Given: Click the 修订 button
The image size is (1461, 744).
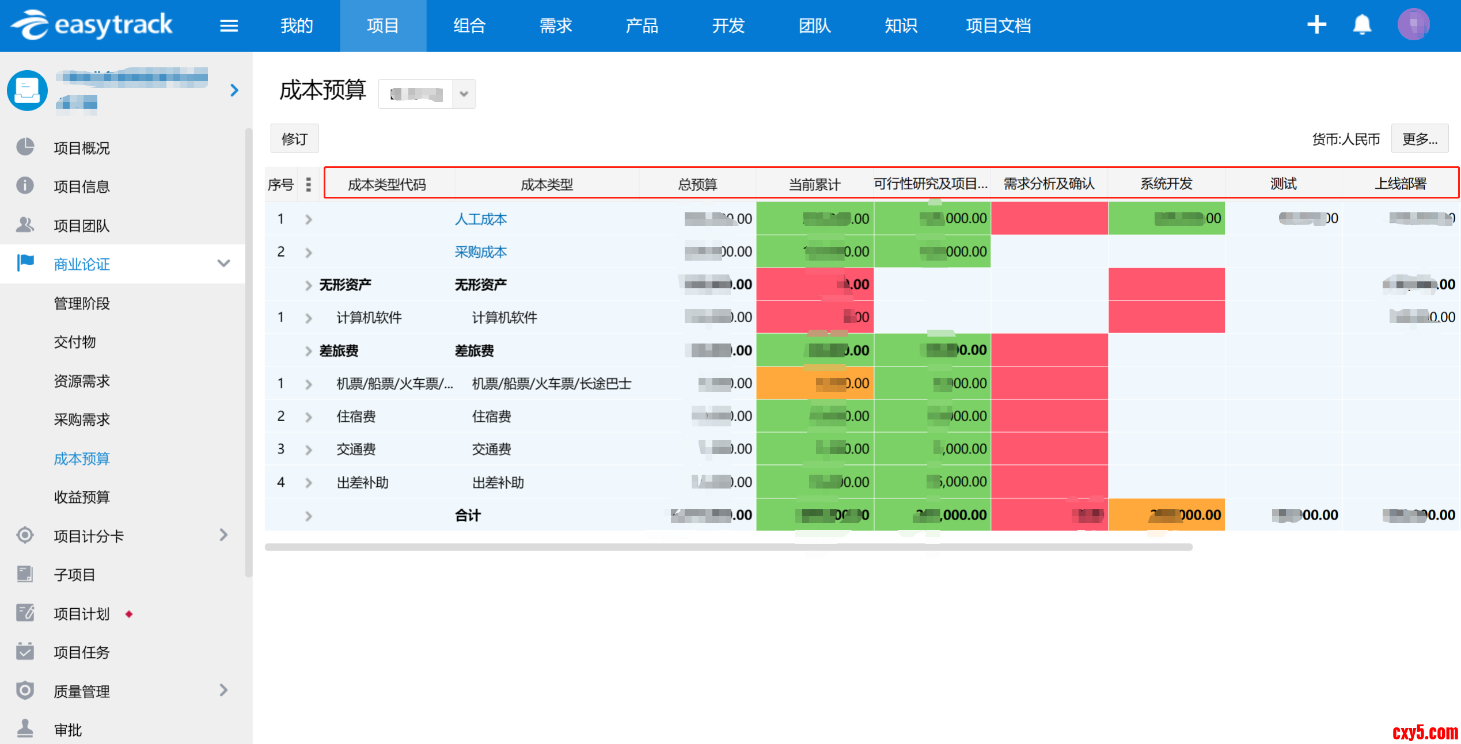Looking at the screenshot, I should click(294, 139).
